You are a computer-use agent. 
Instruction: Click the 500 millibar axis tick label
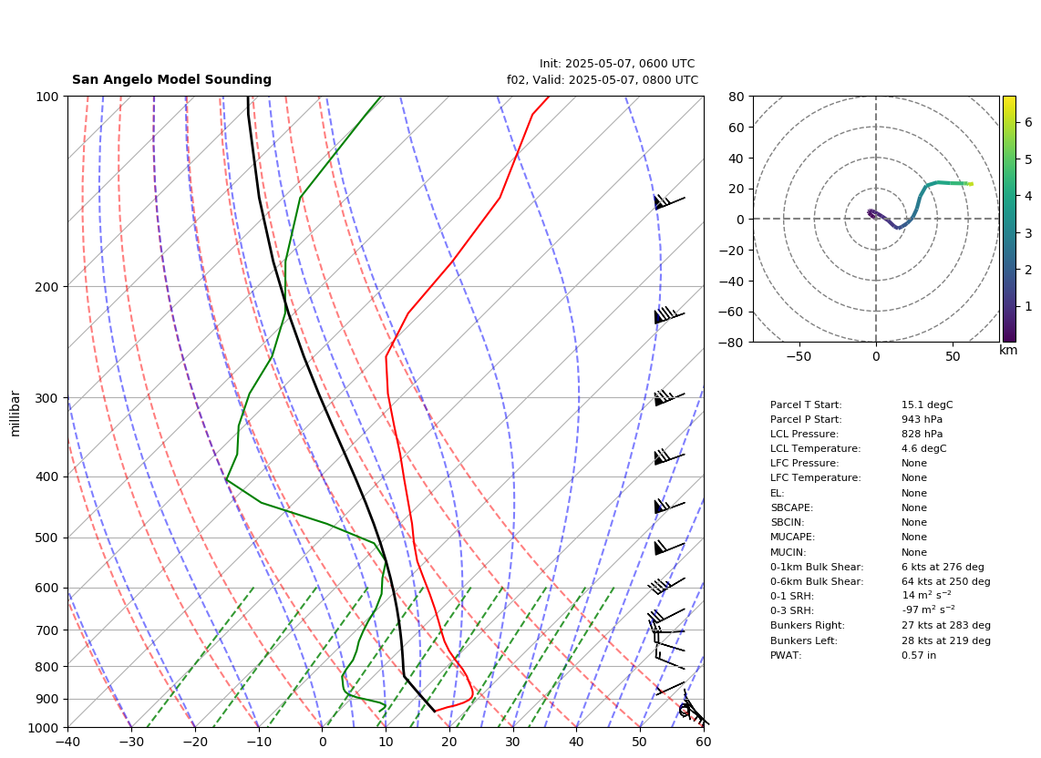46,538
